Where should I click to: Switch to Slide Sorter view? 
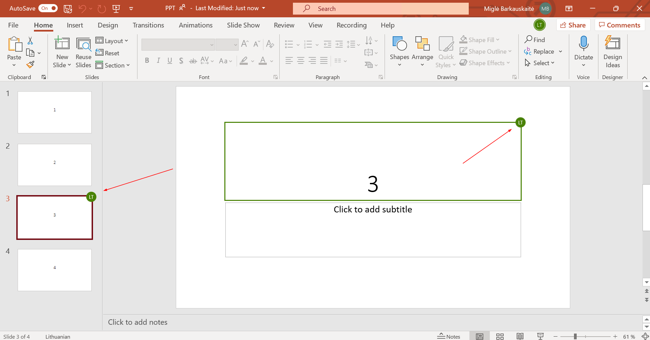coord(500,336)
